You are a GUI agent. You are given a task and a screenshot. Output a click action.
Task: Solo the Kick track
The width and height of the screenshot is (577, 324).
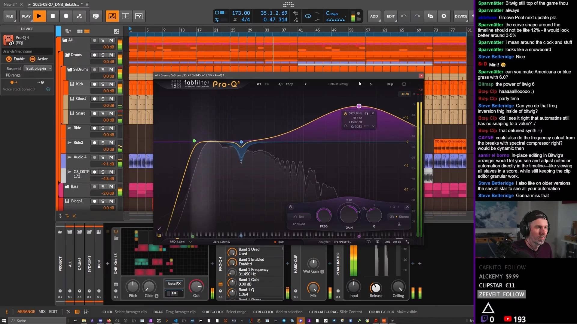[102, 84]
